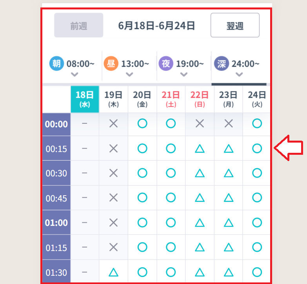Select circle slot 20日 at 00:00

coord(142,124)
